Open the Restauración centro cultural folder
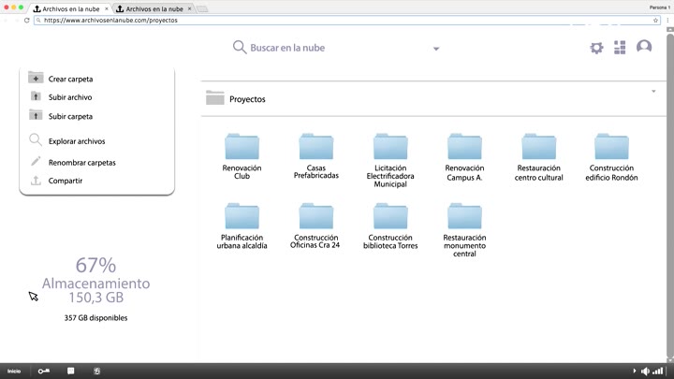Image resolution: width=674 pixels, height=379 pixels. [x=538, y=148]
